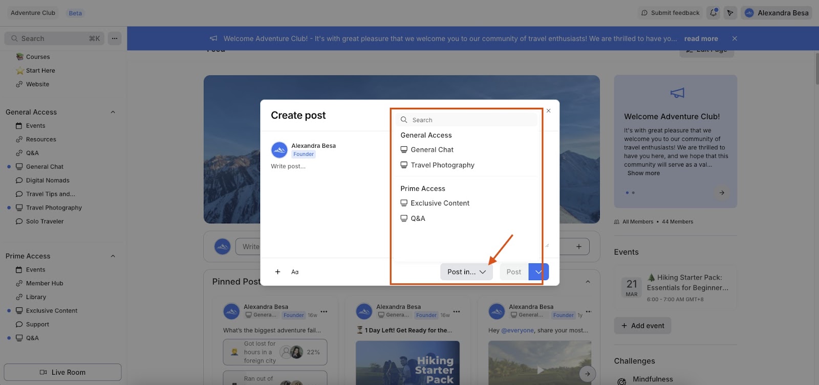
Task: Click the Post button
Action: (x=513, y=272)
